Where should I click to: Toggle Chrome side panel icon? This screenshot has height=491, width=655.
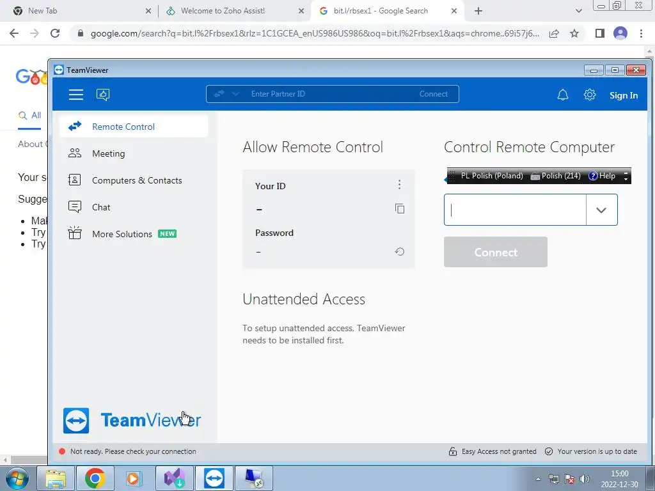pos(600,33)
